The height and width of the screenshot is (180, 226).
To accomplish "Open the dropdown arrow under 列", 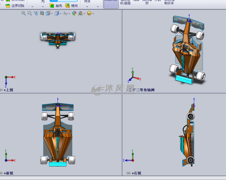I will point(43,7).
